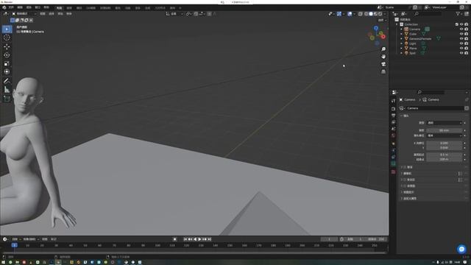Click the blue Z axis on the navigation gizmo
The image size is (471, 265).
click(x=376, y=28)
